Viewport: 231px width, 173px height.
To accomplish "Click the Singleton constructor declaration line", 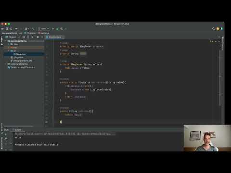I will click(81, 64).
